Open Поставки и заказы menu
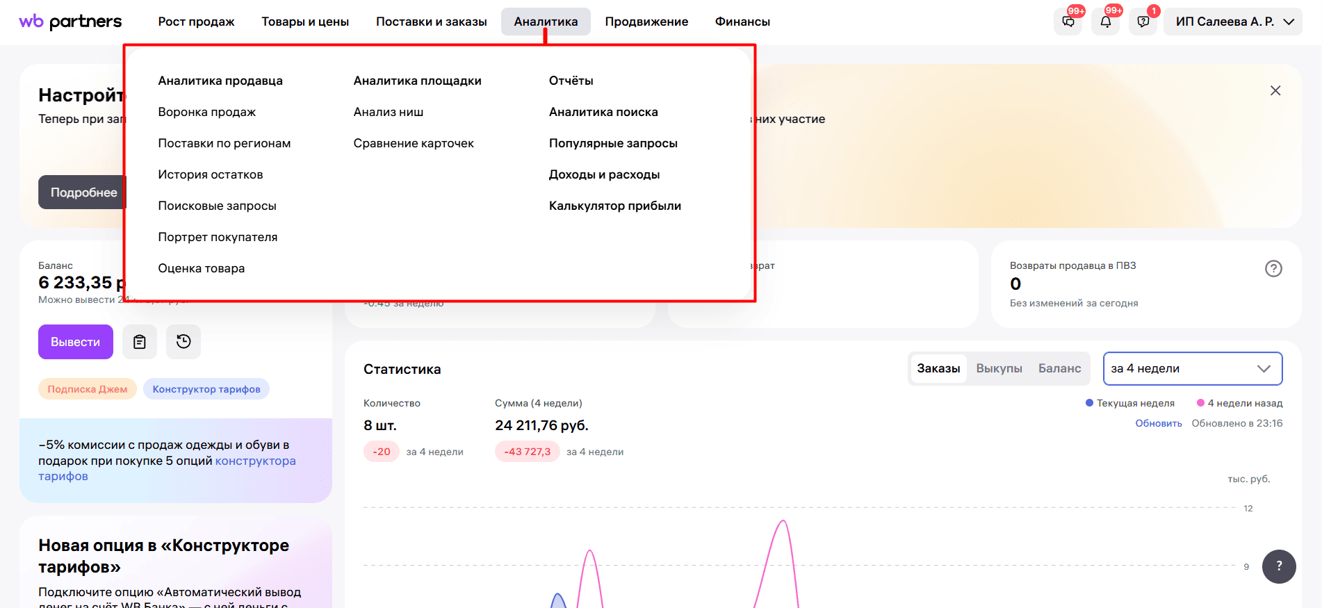Image resolution: width=1322 pixels, height=608 pixels. coord(432,22)
